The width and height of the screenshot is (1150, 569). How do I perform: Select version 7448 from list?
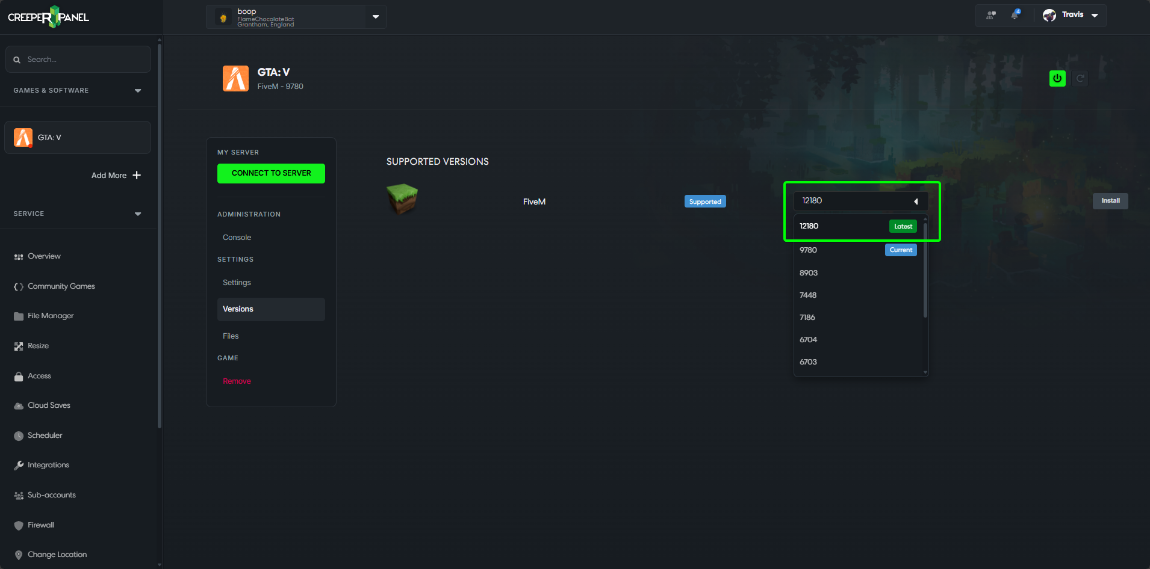pos(859,295)
